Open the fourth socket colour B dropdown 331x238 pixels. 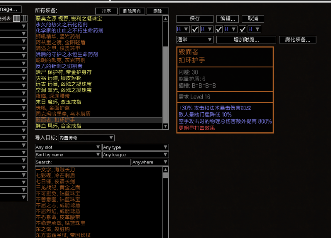coord(254,29)
